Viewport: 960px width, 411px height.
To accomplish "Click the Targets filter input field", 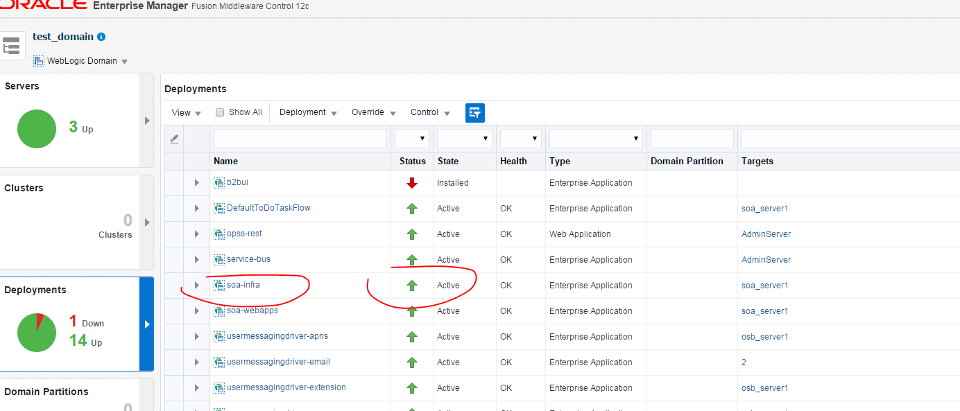I will pos(850,139).
